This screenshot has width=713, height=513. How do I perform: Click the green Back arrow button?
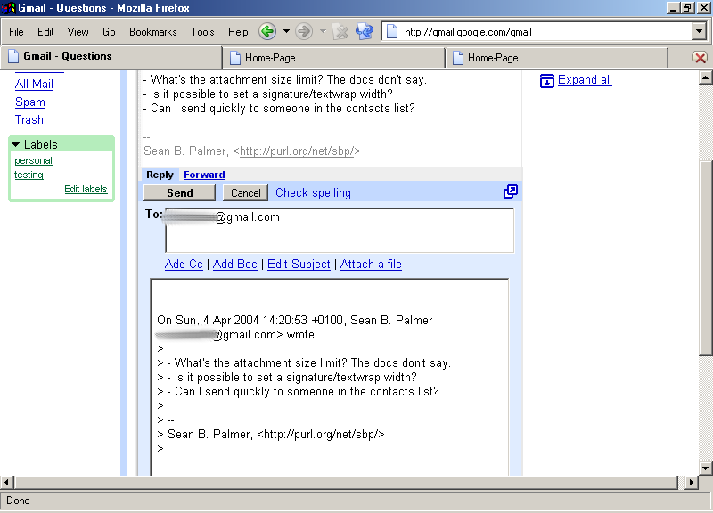[x=266, y=32]
